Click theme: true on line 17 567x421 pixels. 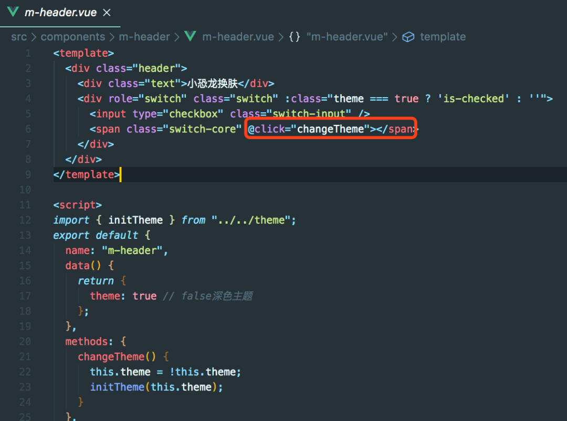tap(123, 296)
